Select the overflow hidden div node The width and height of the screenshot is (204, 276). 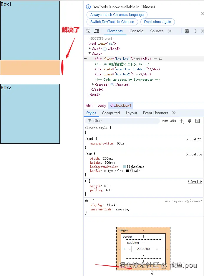[127, 69]
